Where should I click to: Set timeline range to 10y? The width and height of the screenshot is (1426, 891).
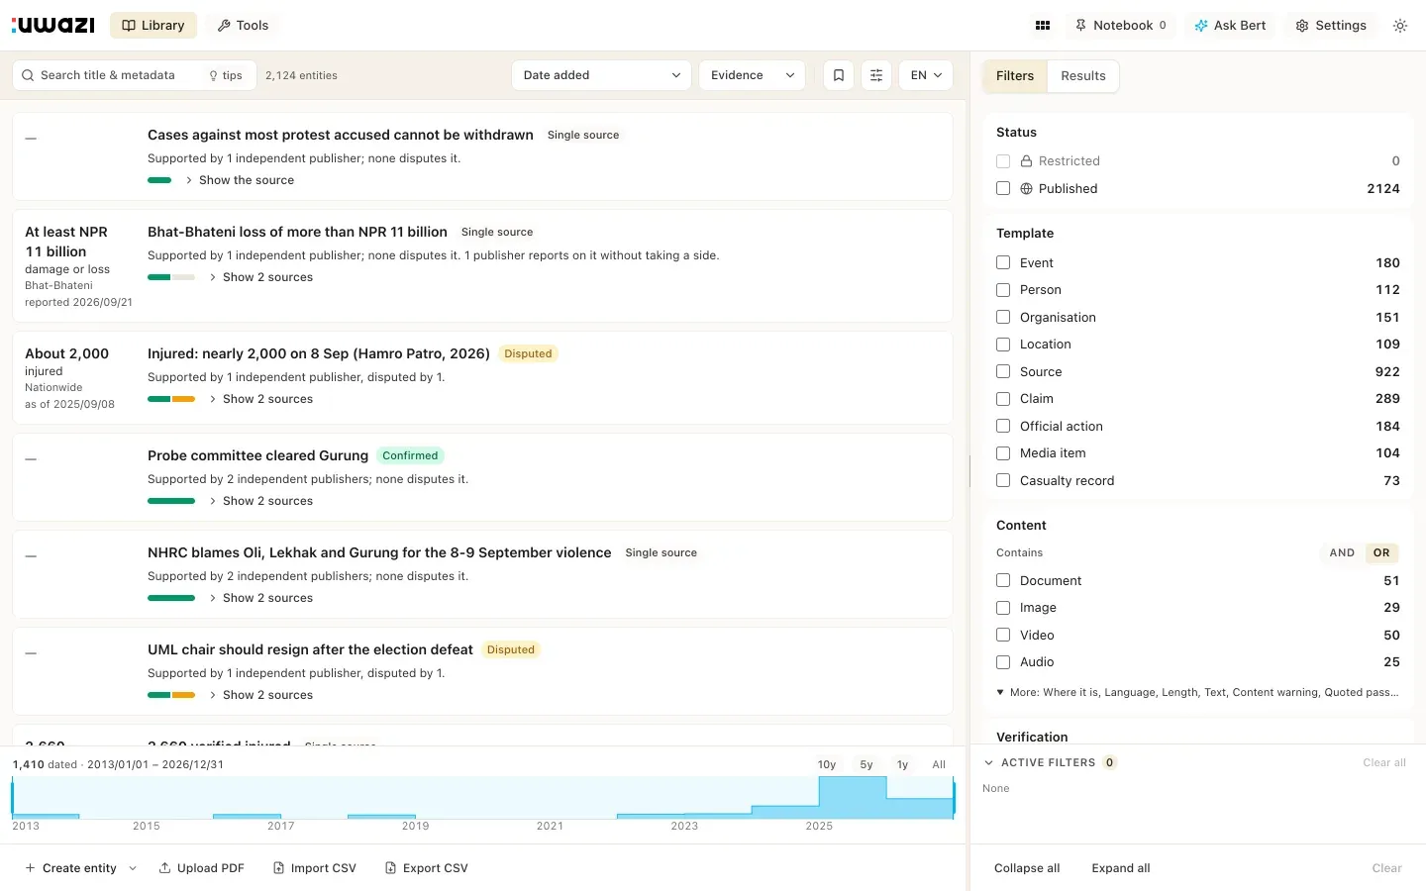(x=827, y=764)
